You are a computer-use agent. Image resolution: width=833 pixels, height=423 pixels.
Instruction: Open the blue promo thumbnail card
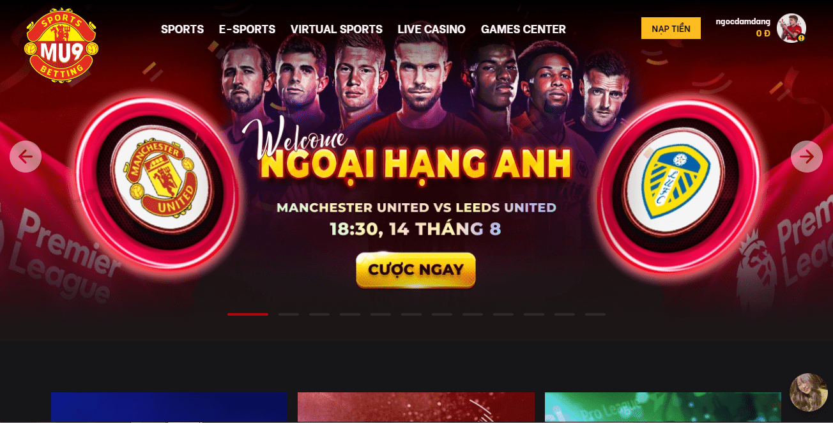click(x=169, y=407)
